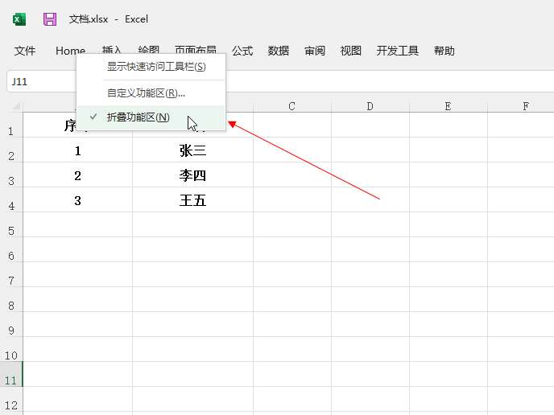This screenshot has height=415, width=554.
Task: Go to the 审阅 ribbon tab
Action: [x=315, y=51]
